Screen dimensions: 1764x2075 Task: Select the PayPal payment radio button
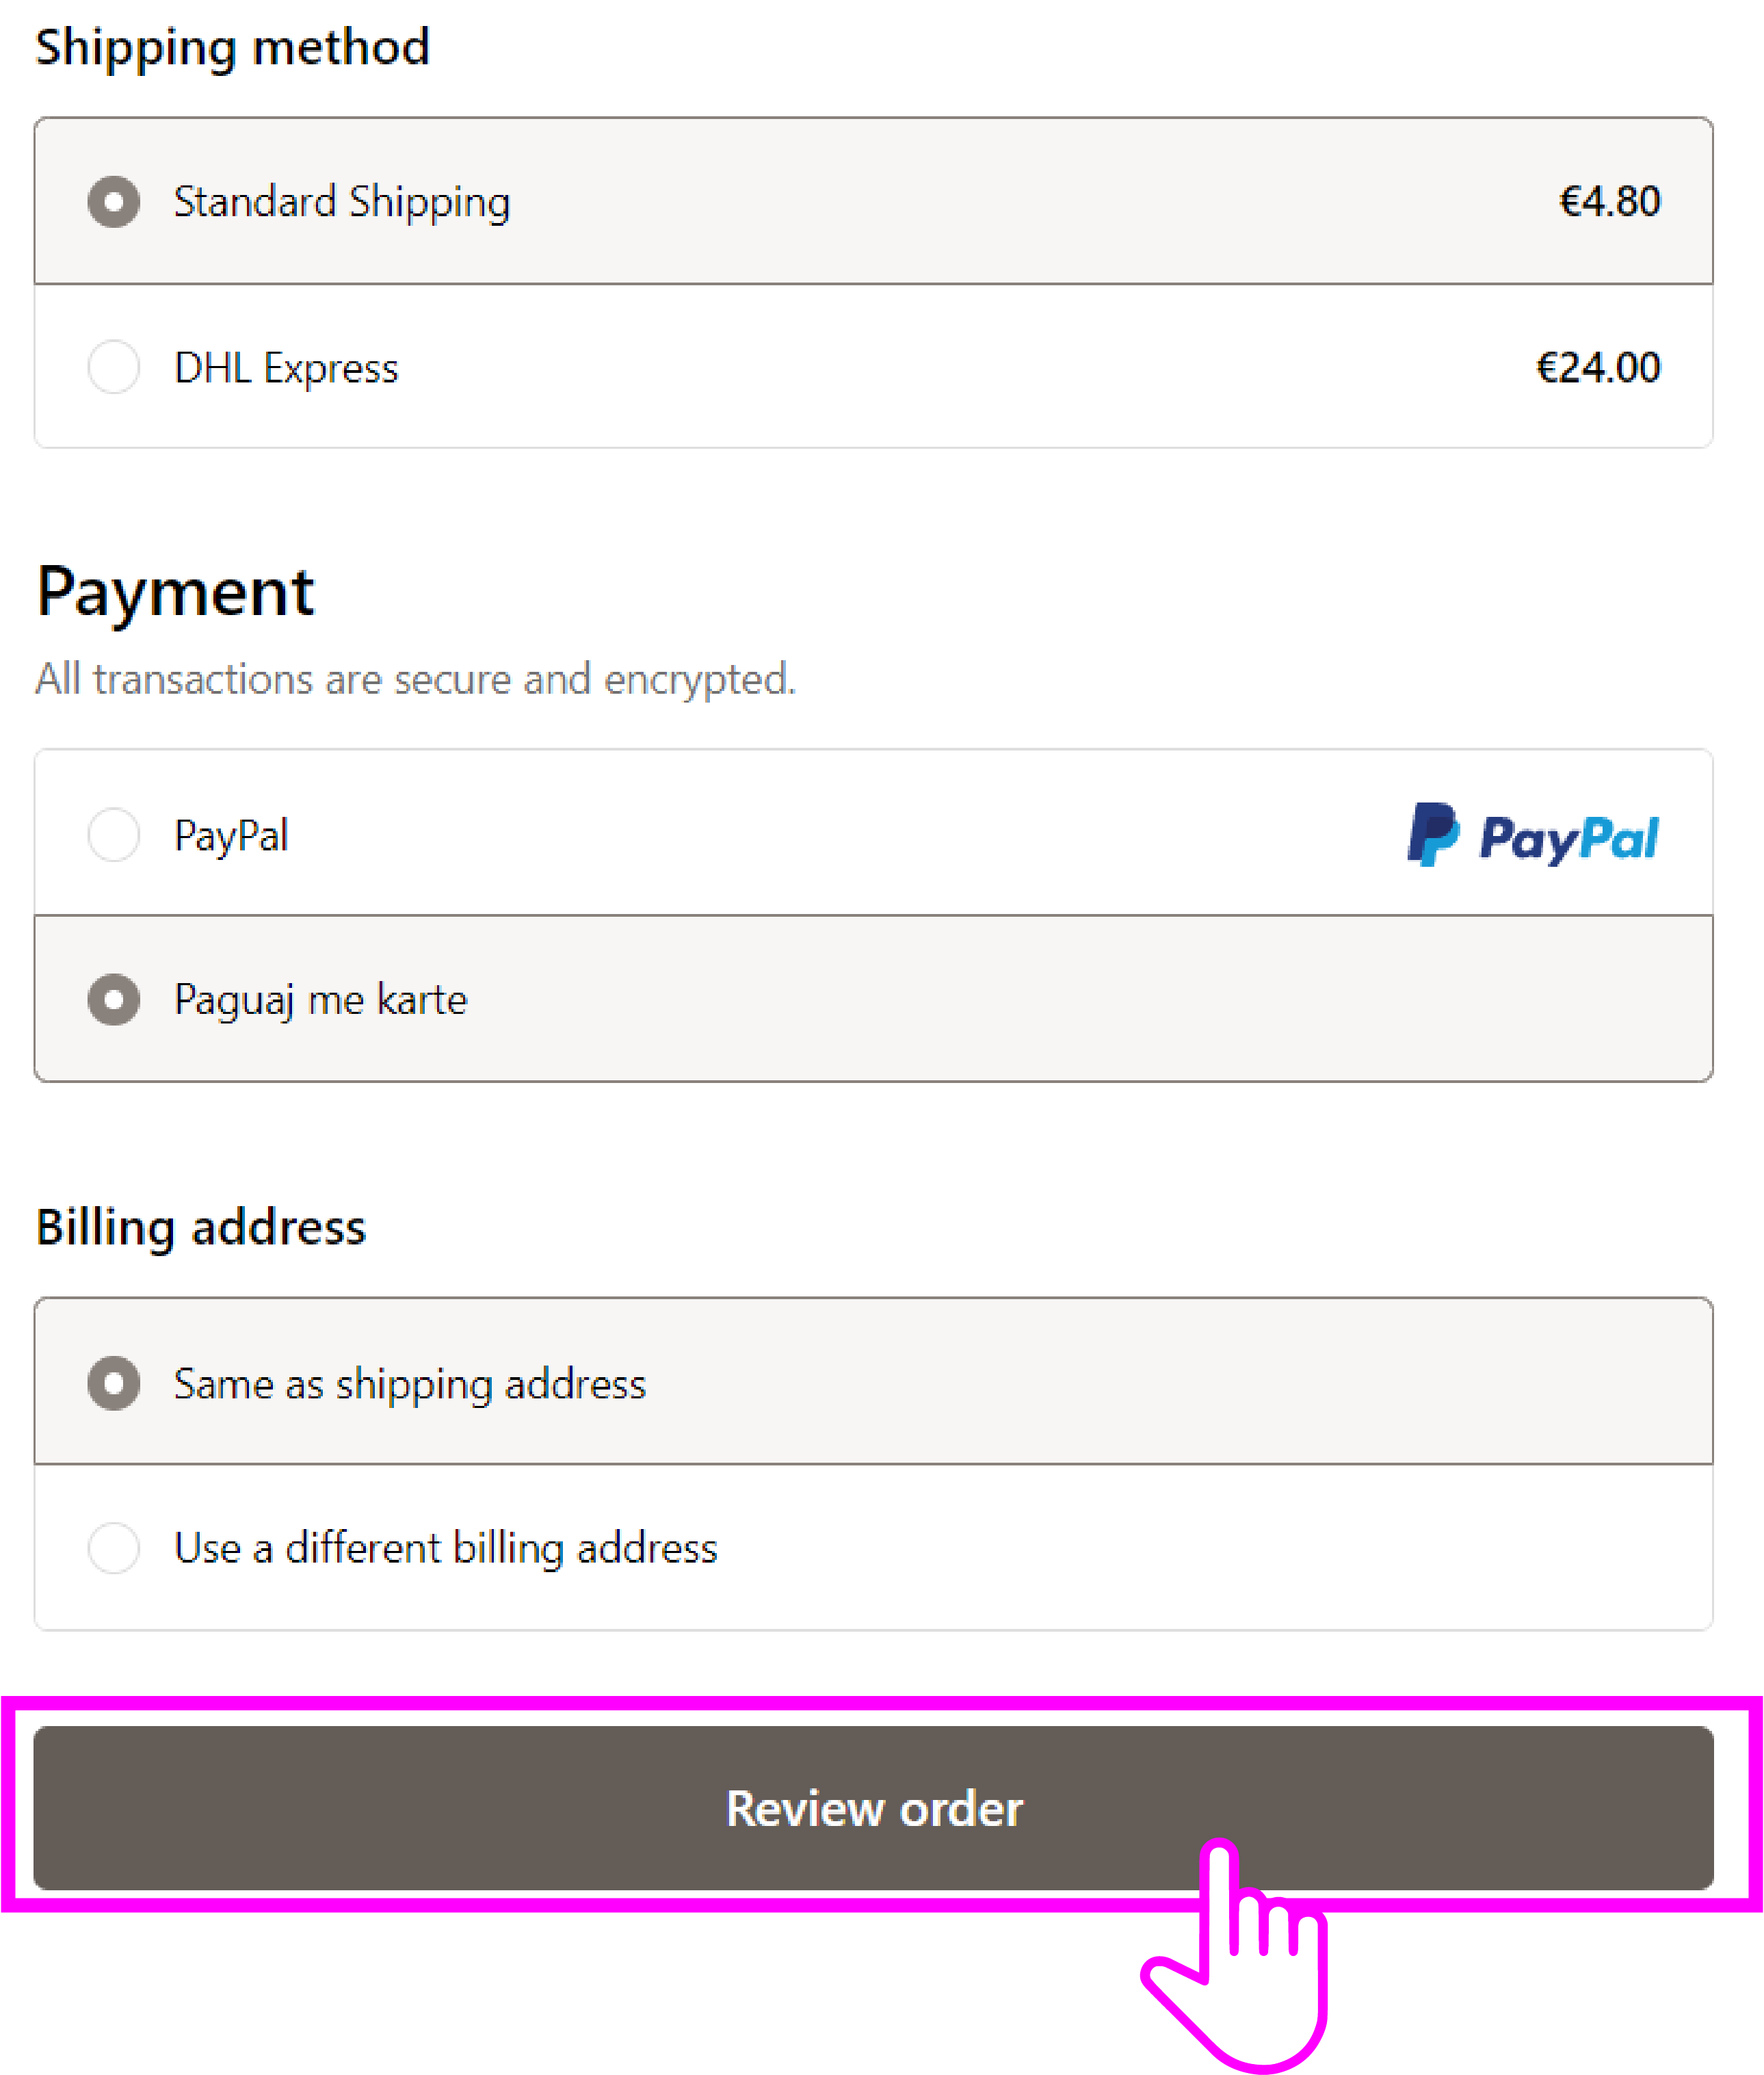114,835
